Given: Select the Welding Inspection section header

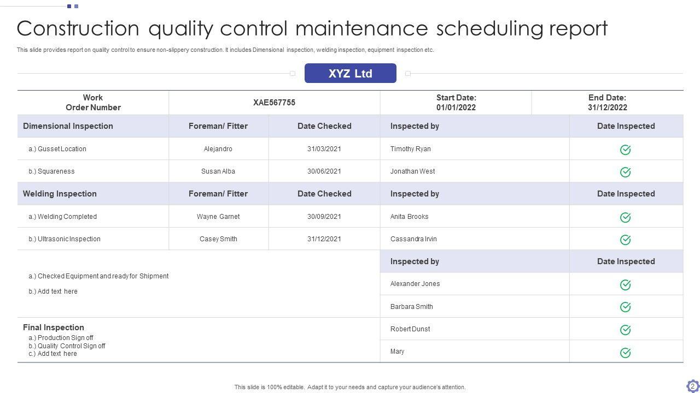Looking at the screenshot, I should (x=60, y=194).
